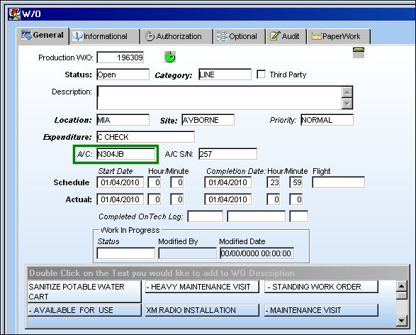Click the Schedule start minute field

tap(177, 182)
